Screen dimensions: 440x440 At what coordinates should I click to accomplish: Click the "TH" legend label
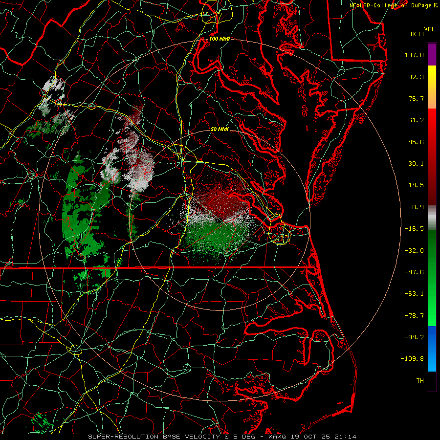(x=420, y=381)
